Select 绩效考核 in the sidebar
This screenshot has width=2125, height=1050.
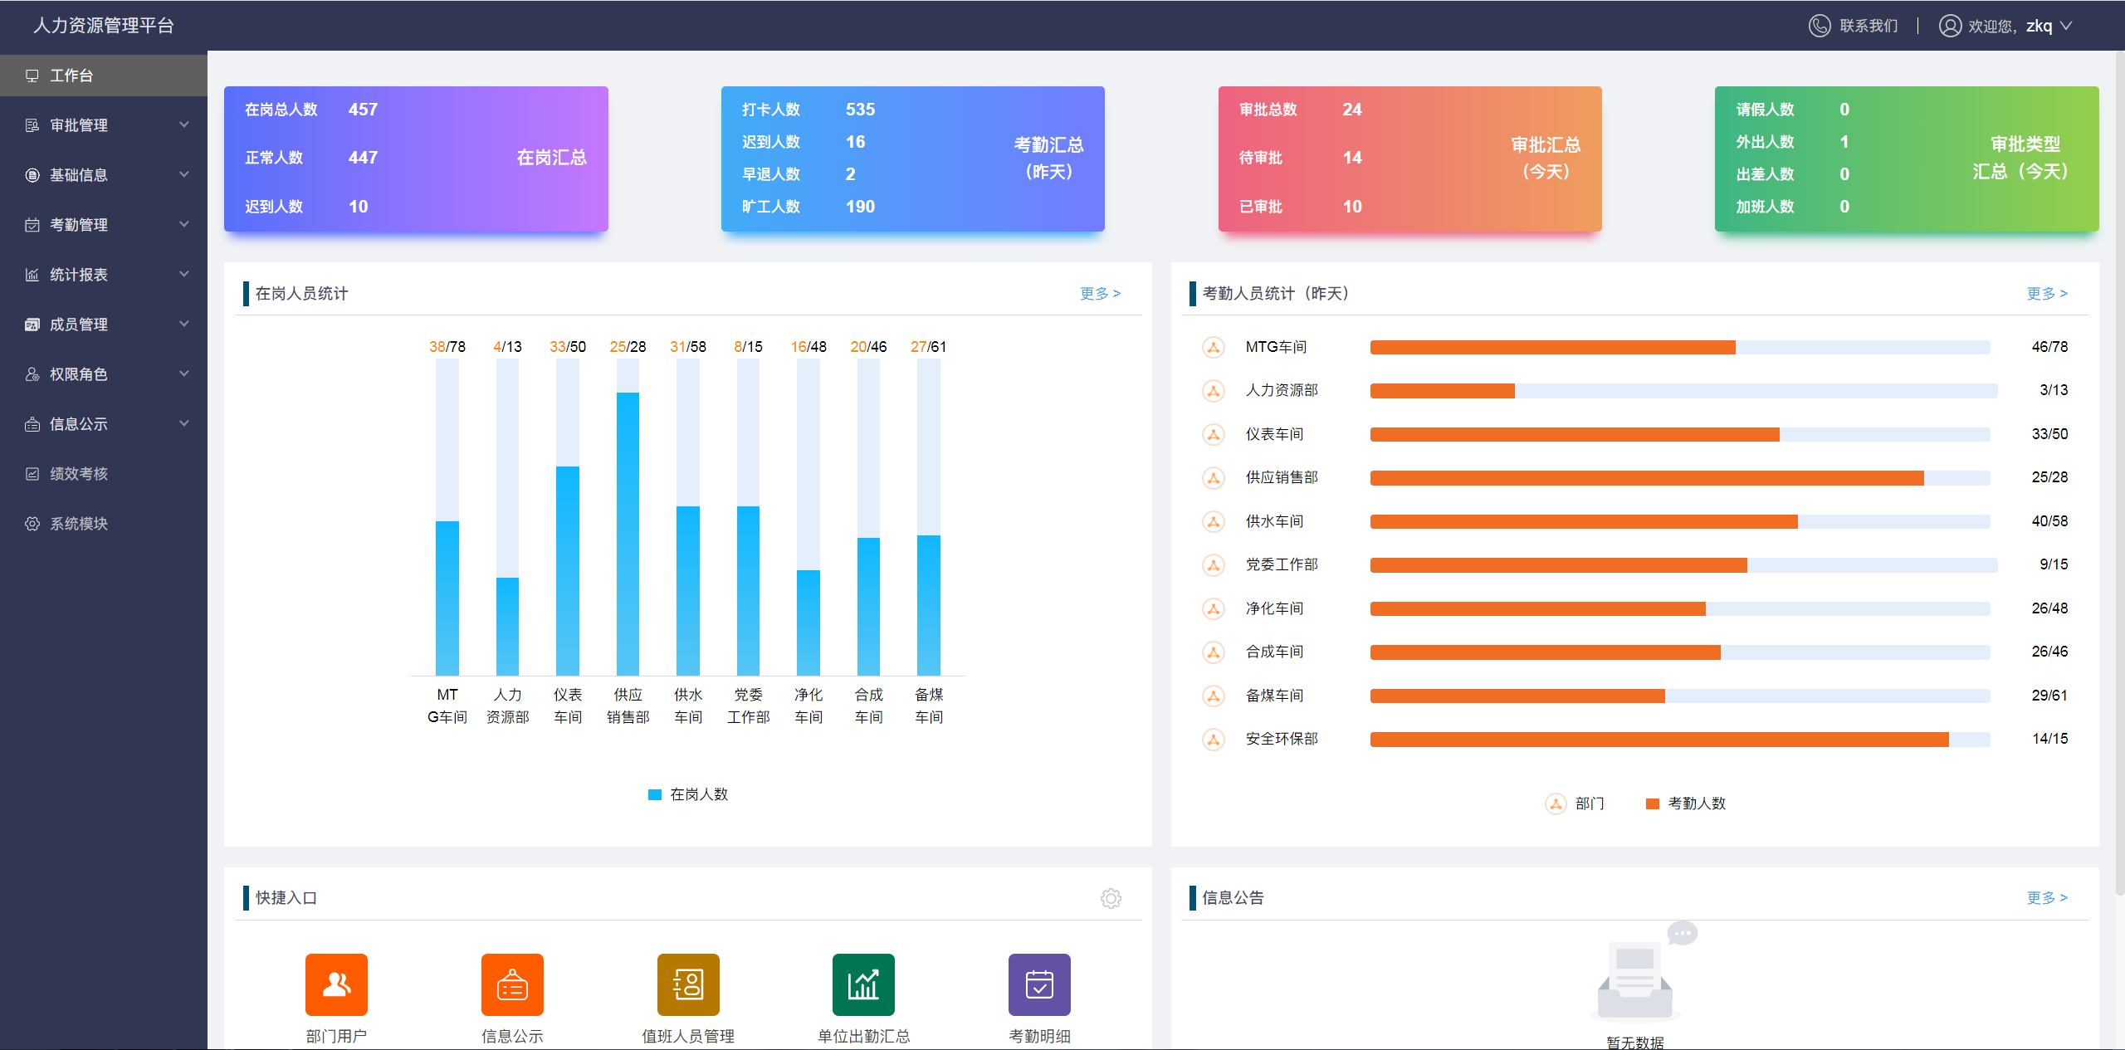[79, 474]
